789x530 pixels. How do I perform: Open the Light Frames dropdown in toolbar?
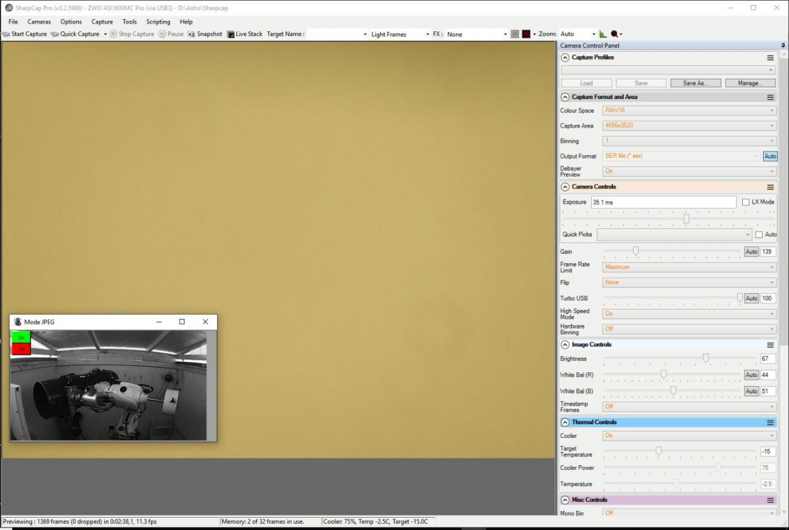click(x=400, y=34)
